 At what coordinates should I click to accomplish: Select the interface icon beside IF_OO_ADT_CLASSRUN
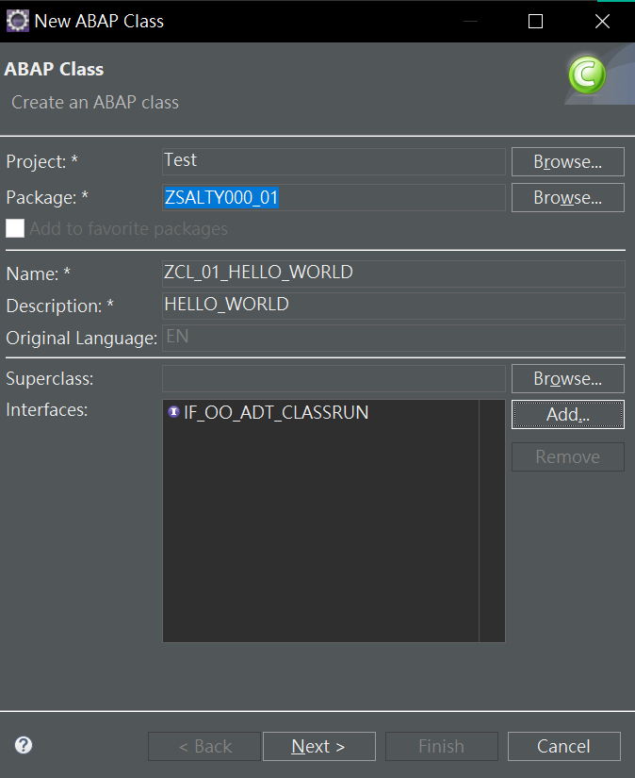[x=173, y=412]
